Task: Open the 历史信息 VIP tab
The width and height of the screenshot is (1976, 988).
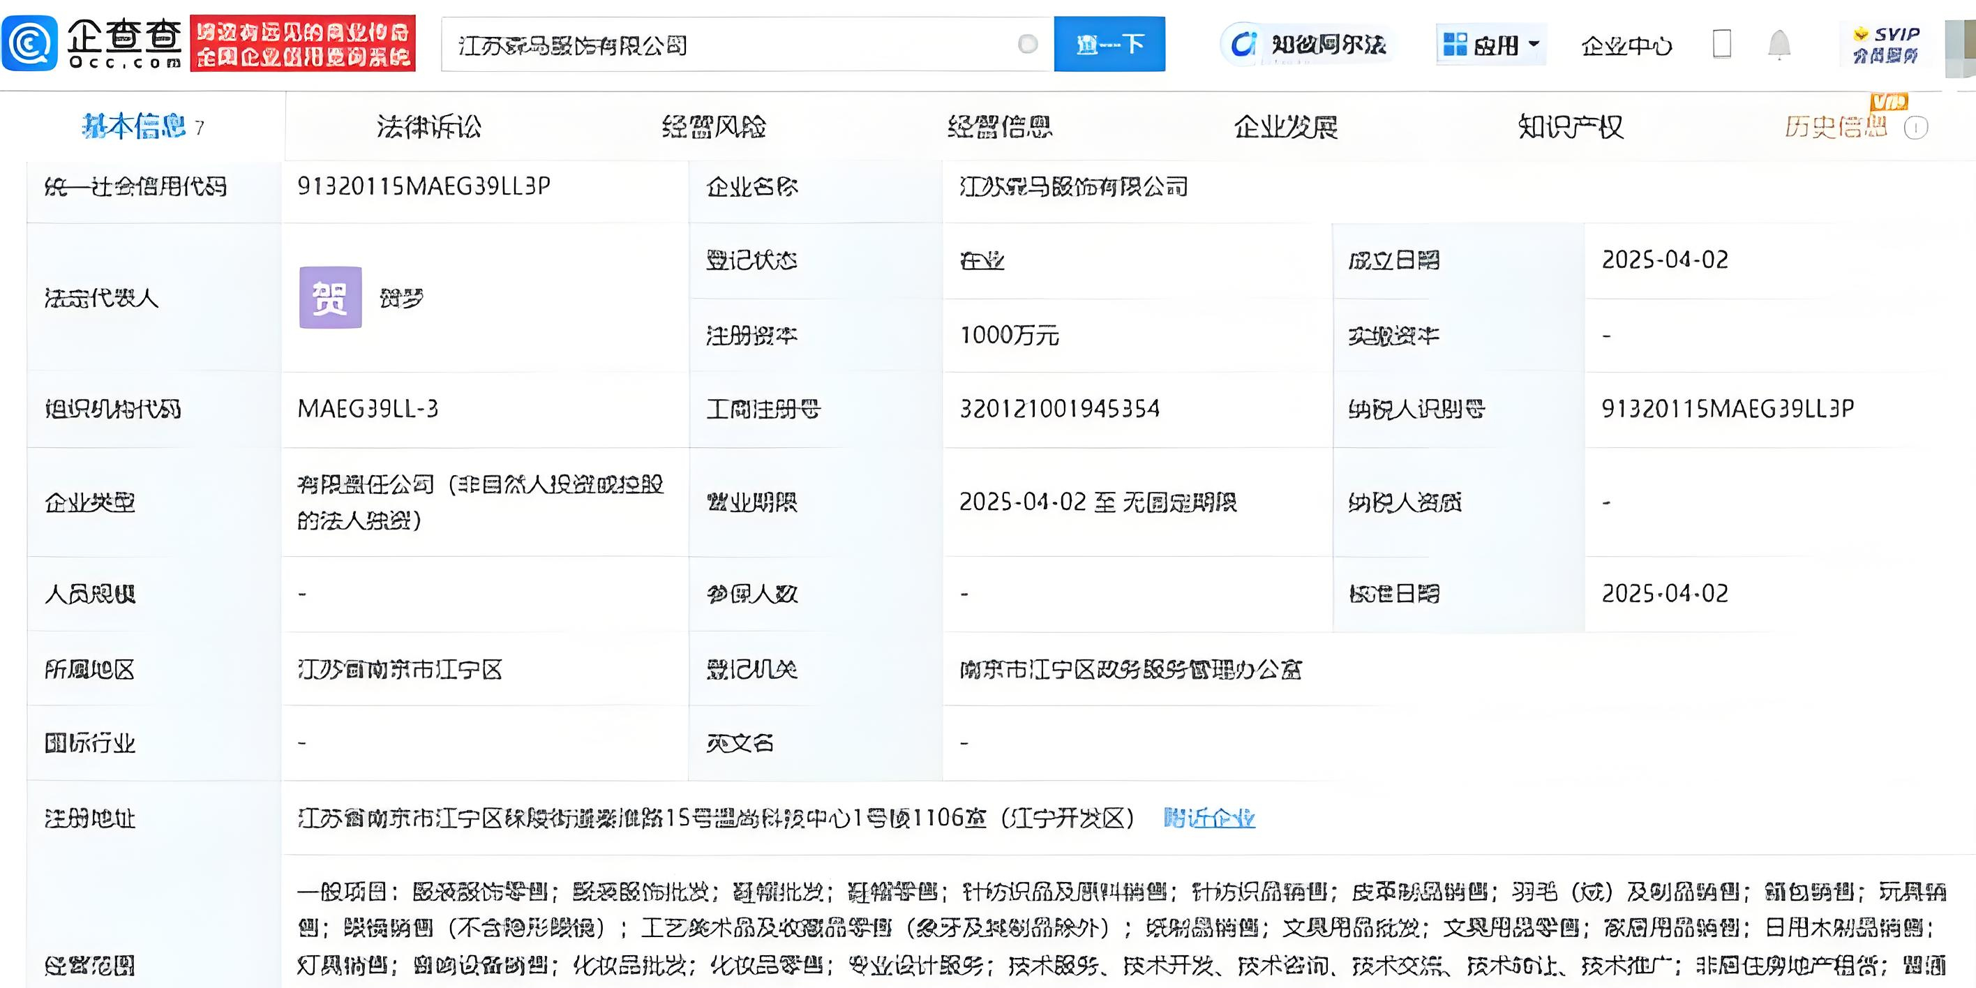Action: [1835, 126]
